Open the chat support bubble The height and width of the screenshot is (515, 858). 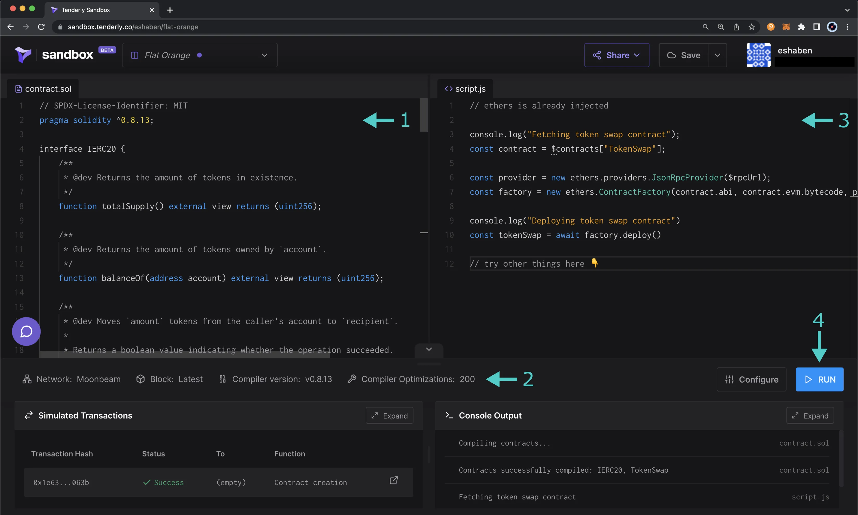coord(26,331)
